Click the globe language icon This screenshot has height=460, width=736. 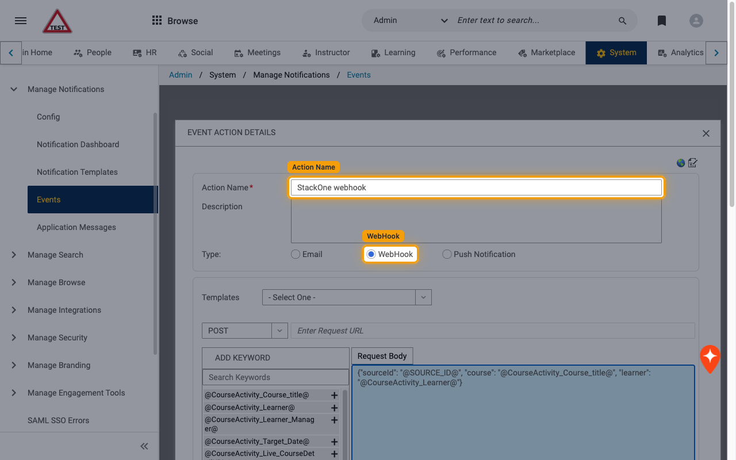click(681, 163)
